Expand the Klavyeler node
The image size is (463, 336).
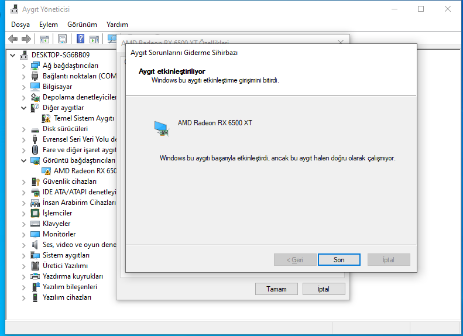pyautogui.click(x=23, y=224)
